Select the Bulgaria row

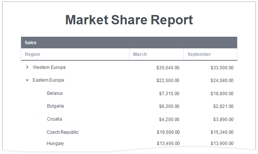(55, 106)
